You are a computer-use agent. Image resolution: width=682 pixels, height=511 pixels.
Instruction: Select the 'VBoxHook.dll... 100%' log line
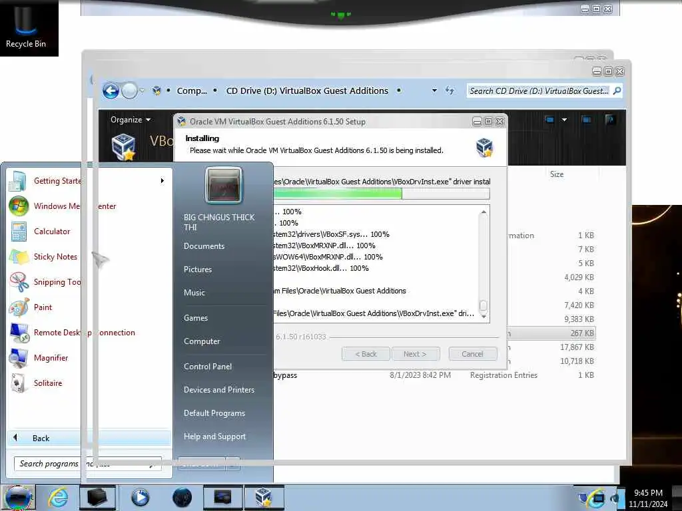click(321, 268)
